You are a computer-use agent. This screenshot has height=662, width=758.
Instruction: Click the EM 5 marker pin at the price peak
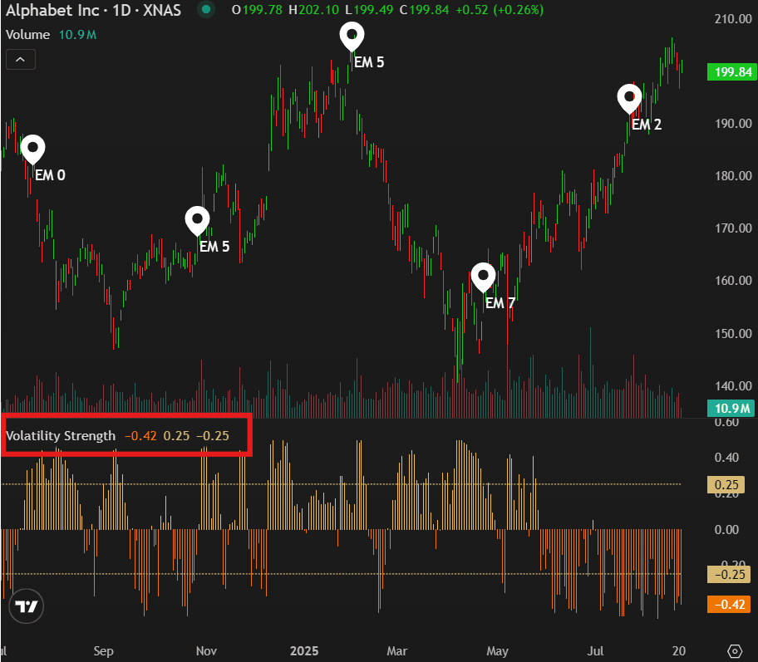point(352,37)
